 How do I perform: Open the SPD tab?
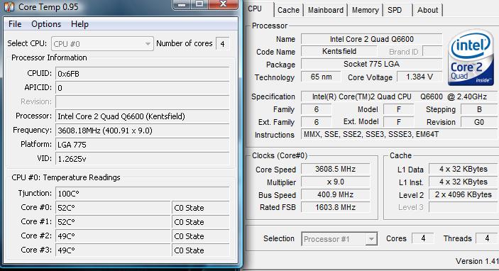tap(395, 10)
